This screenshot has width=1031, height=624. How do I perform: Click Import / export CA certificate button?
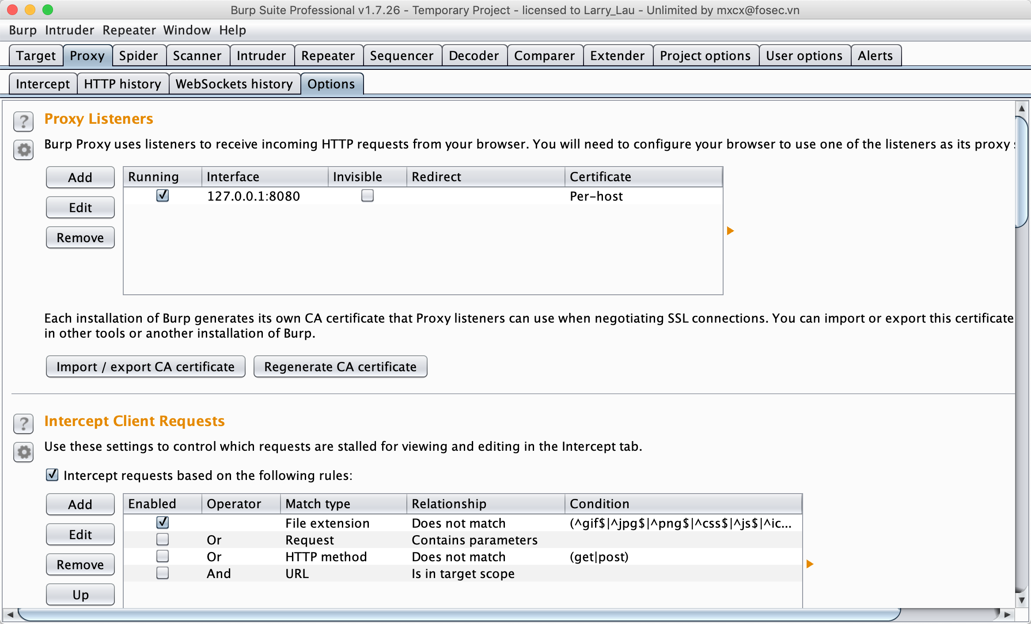coord(145,367)
